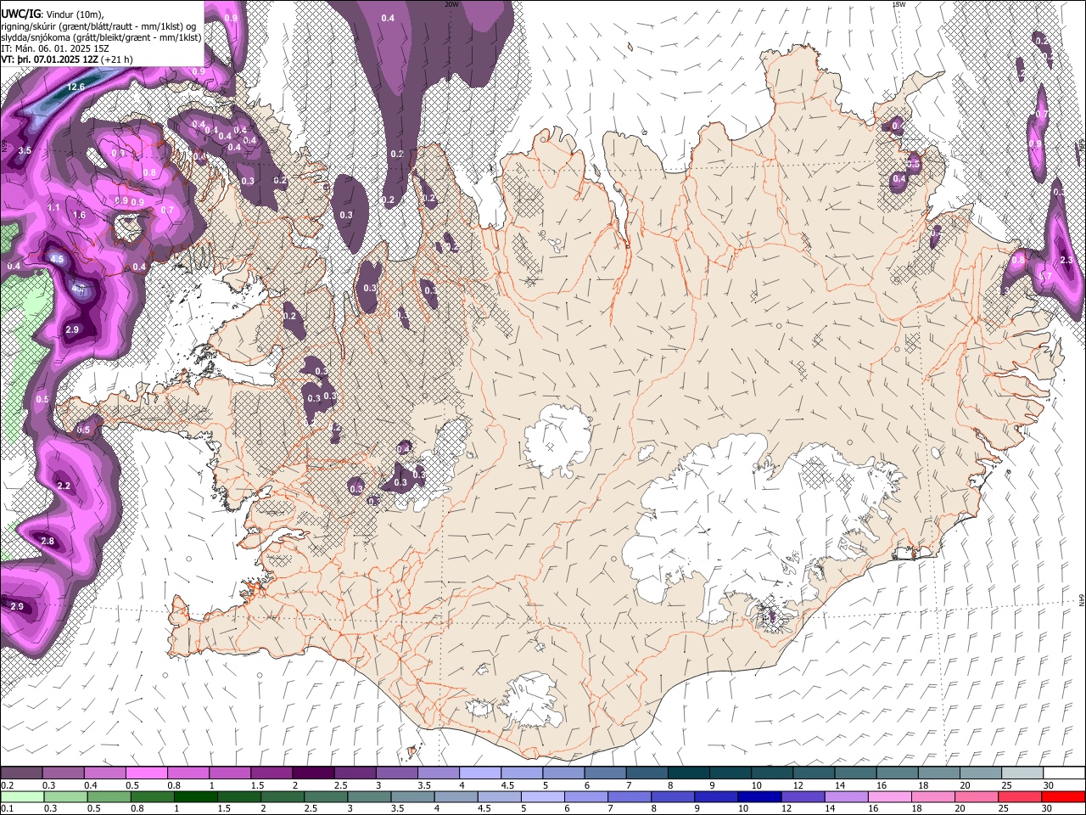1086x815 pixels.
Task: Click the dark navy 10 swatch in rain scale
Action: tap(759, 796)
